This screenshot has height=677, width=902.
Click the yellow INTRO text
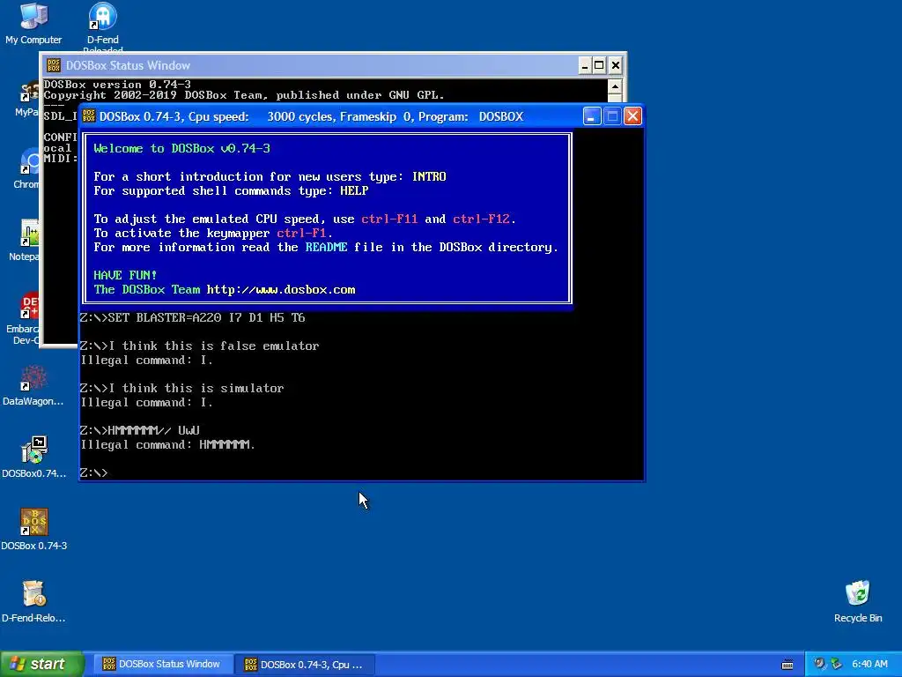(429, 176)
